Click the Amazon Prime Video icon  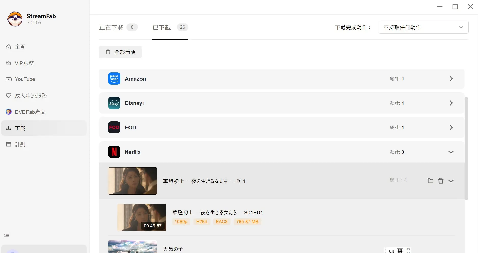coord(114,79)
